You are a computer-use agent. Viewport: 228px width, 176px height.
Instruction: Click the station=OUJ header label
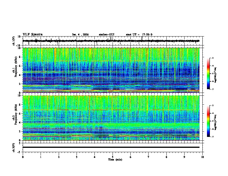(x=107, y=35)
